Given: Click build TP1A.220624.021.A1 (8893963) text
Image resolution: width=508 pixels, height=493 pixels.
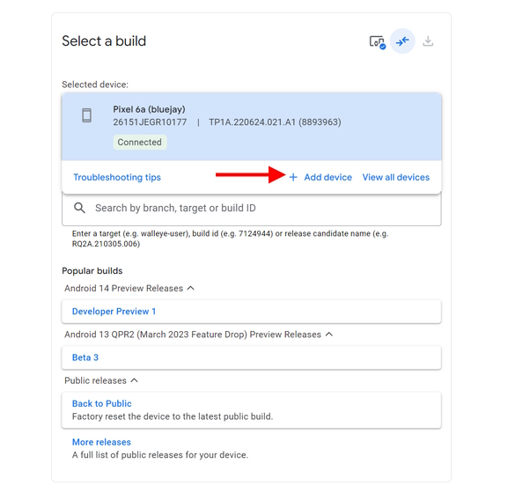Looking at the screenshot, I should pyautogui.click(x=275, y=122).
